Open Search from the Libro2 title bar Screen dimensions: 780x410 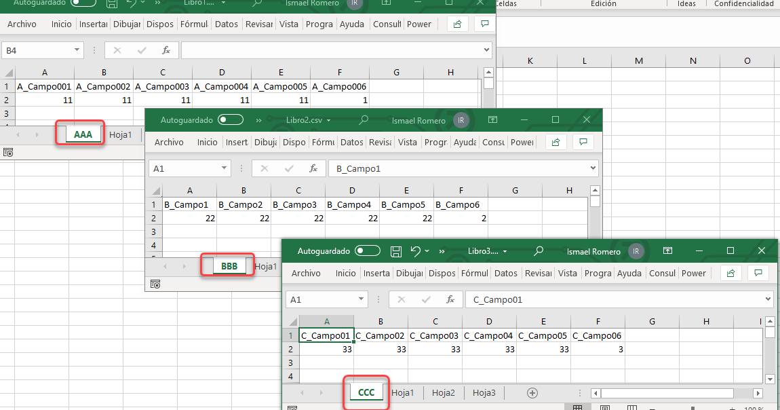point(363,120)
